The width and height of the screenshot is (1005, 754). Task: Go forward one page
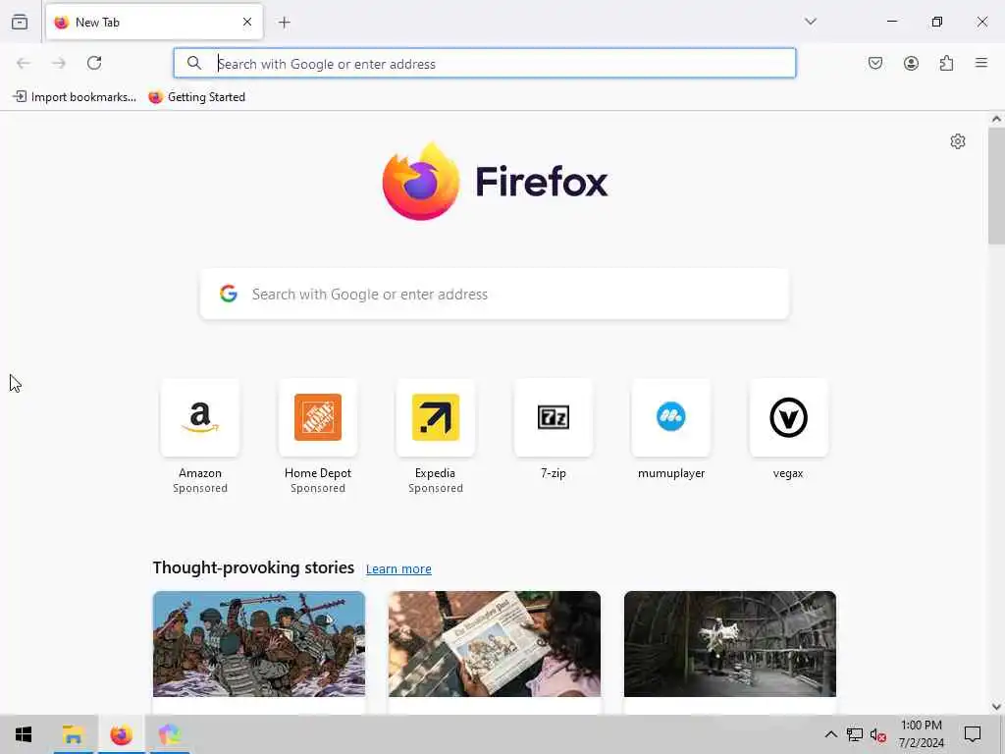(x=59, y=63)
